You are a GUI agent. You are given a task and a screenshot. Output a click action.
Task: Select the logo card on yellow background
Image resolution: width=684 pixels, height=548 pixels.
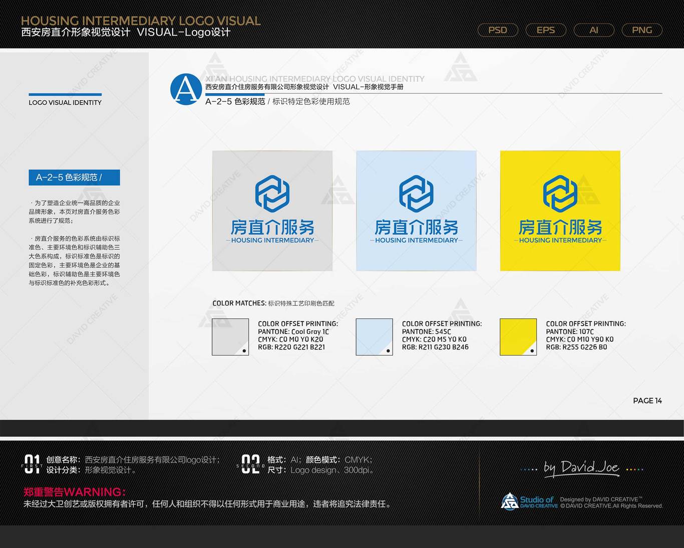coord(560,211)
